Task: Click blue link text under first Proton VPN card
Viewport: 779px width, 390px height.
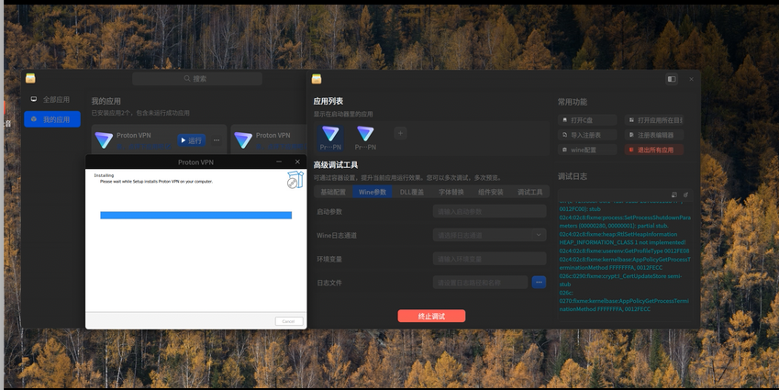Action: (145, 147)
